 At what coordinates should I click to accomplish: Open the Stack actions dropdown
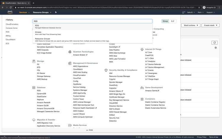click(x=191, y=25)
